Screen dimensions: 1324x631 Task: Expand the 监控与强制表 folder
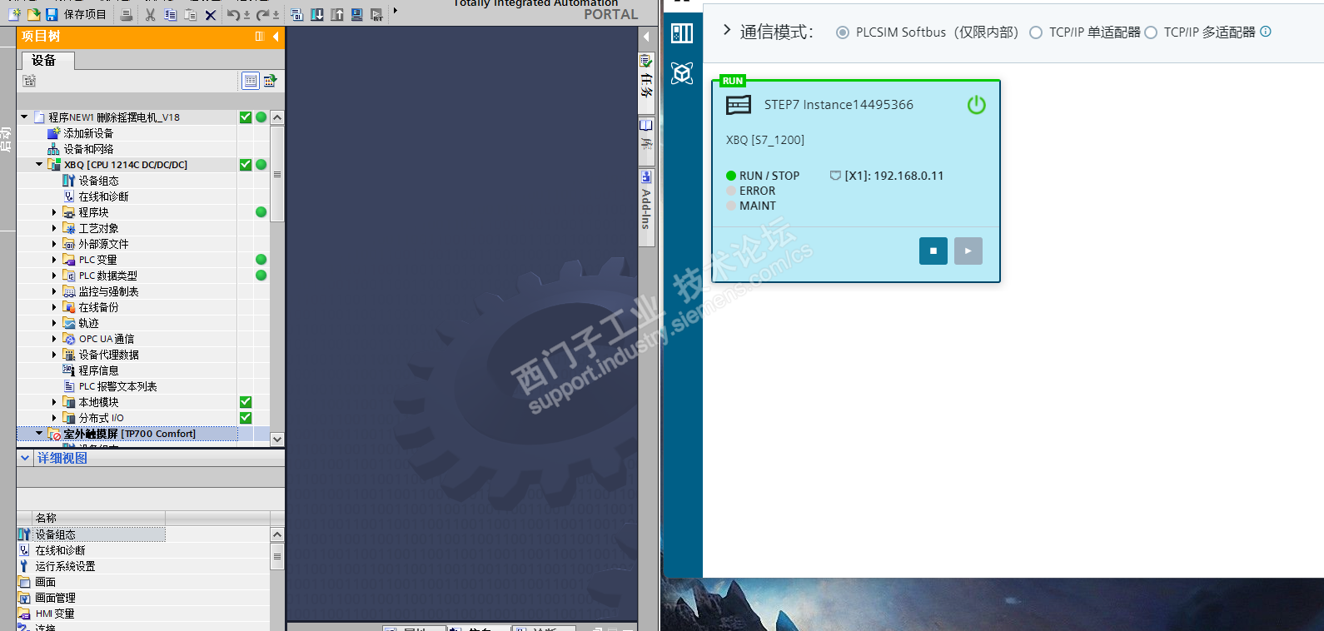point(54,291)
